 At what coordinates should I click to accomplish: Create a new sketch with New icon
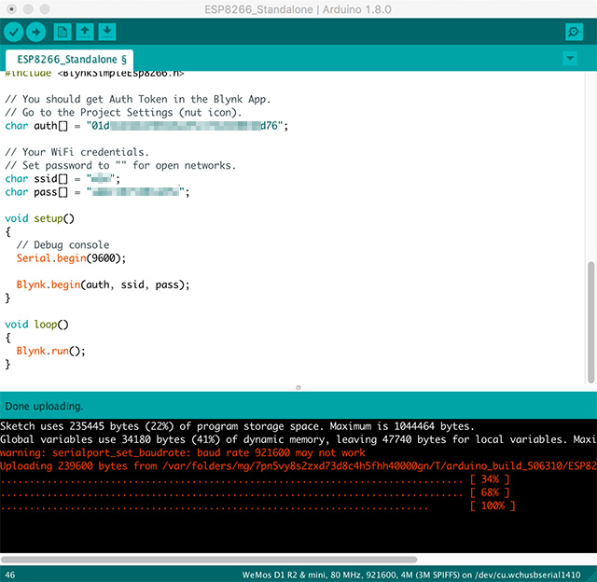62,32
